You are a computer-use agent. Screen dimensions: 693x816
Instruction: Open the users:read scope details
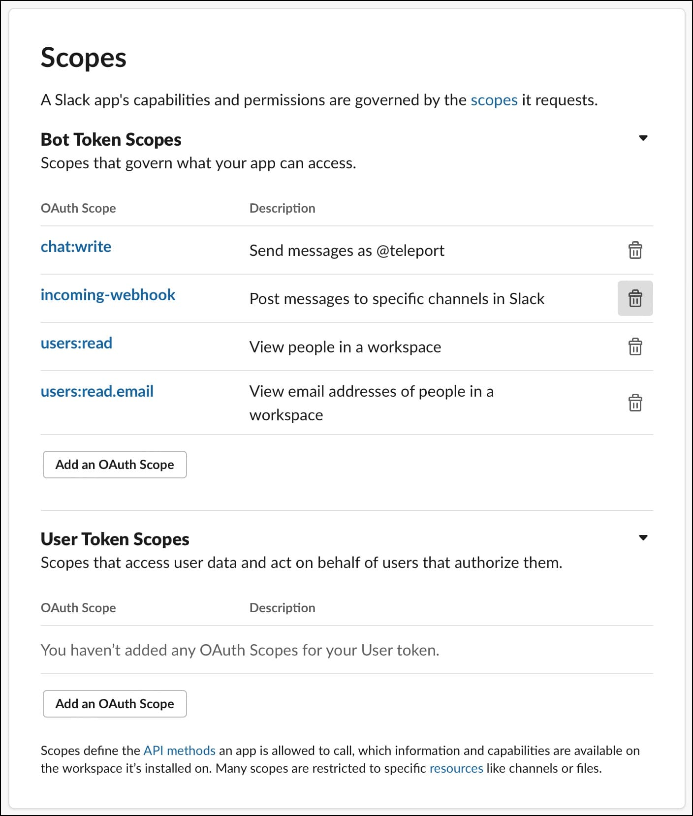coord(76,343)
